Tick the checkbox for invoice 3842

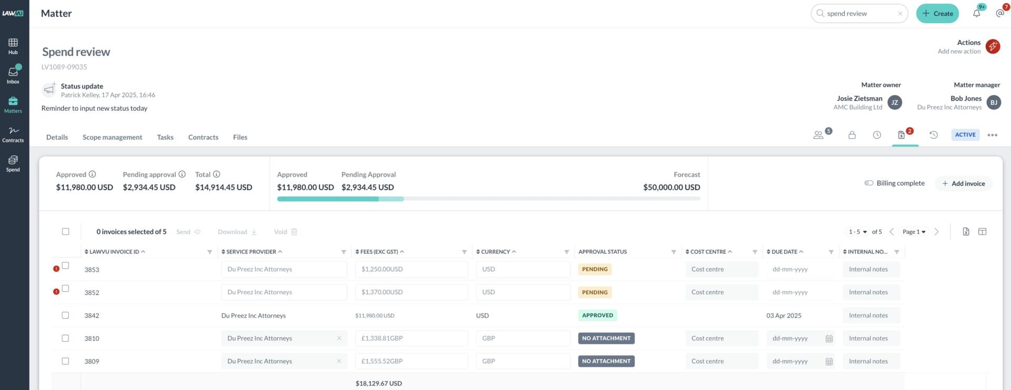(65, 315)
